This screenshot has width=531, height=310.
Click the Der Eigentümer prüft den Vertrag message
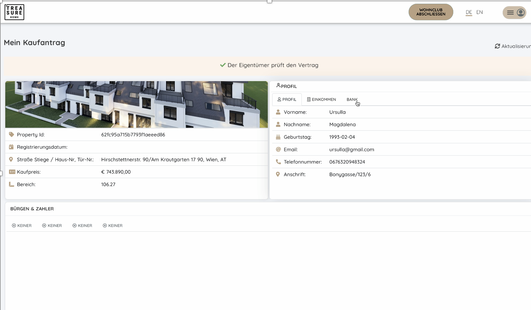click(x=273, y=65)
